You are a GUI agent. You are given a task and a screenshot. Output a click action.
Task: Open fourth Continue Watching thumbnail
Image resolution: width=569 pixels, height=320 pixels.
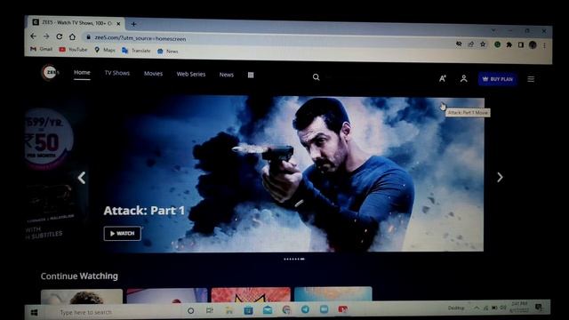(333, 294)
